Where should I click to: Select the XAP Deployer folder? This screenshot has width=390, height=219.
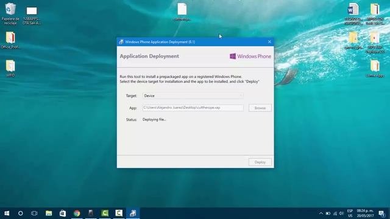(375, 42)
